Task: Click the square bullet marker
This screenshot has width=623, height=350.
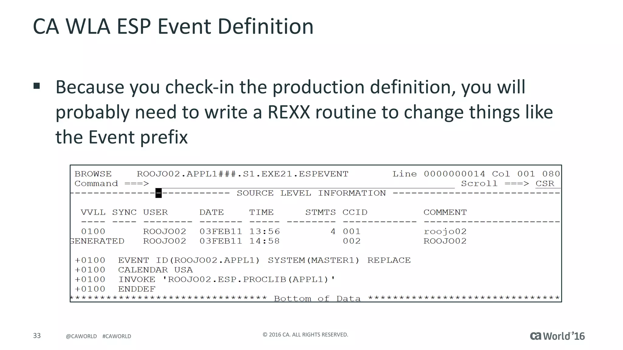Action: click(37, 86)
